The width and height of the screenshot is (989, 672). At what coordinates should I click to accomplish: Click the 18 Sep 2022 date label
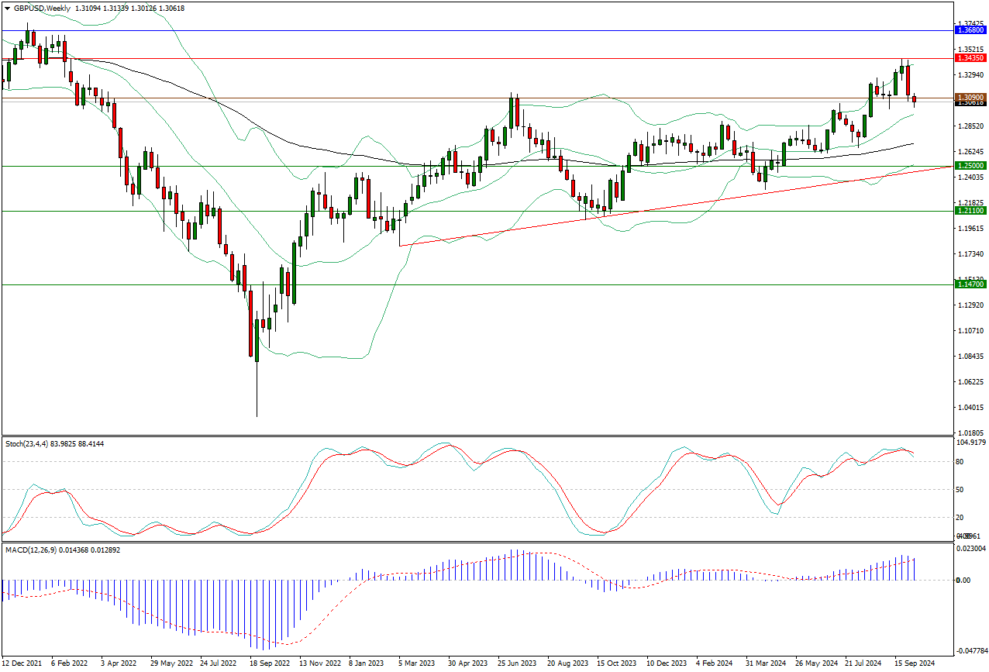[271, 664]
